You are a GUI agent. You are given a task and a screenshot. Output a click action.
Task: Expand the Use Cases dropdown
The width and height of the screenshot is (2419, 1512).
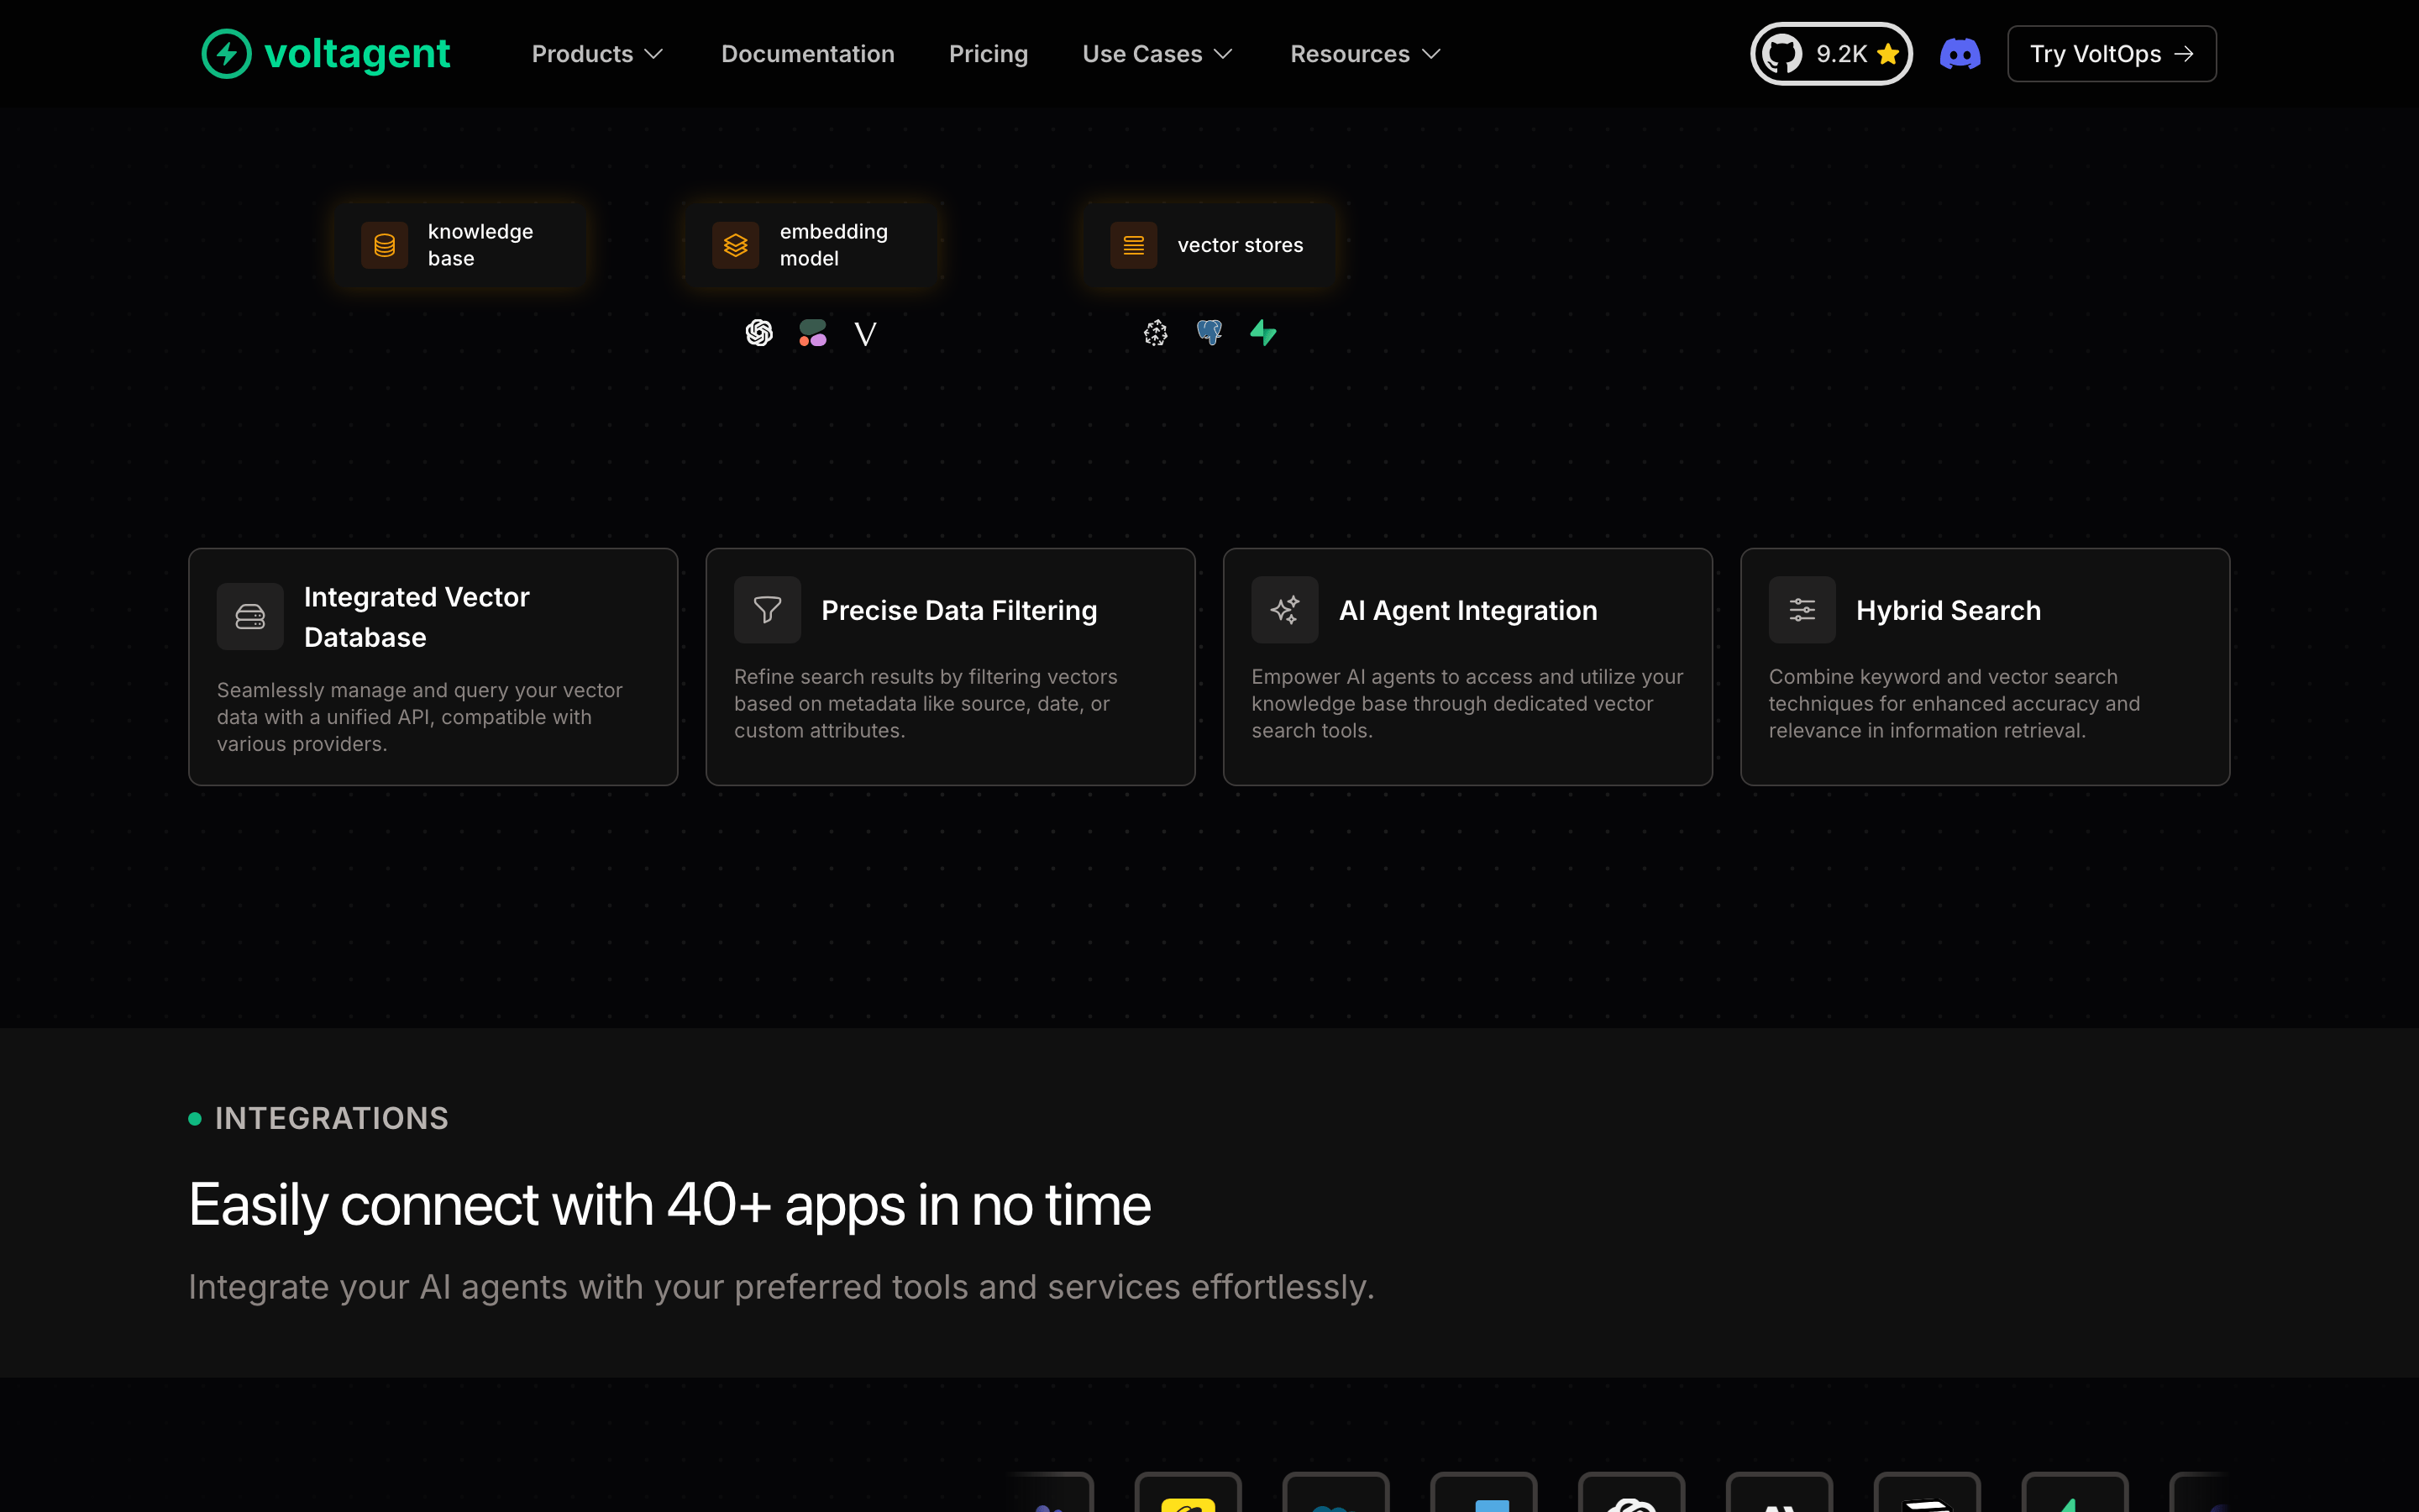1157,54
